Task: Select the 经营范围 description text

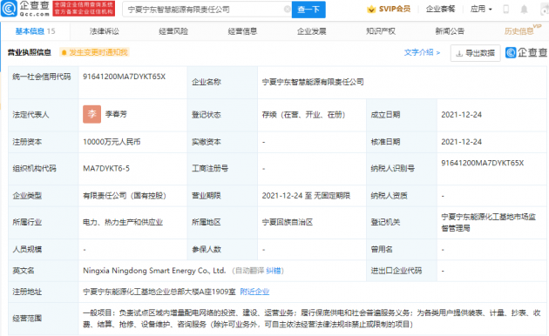Action: click(312, 319)
